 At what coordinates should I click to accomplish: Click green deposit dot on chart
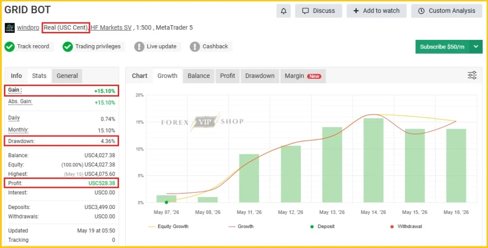(x=166, y=202)
